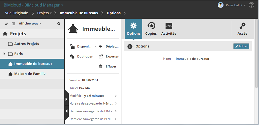Click the list view lines icon
Viewport: 259px width, 125px height.
[13, 24]
